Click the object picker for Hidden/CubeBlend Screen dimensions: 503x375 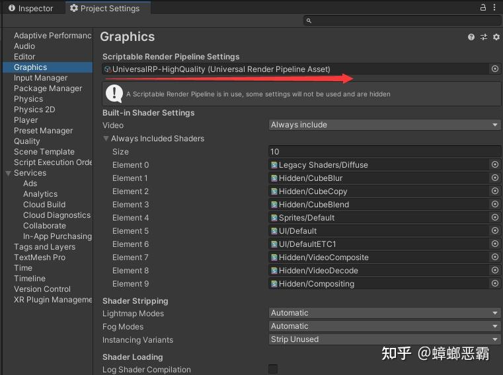click(x=495, y=204)
